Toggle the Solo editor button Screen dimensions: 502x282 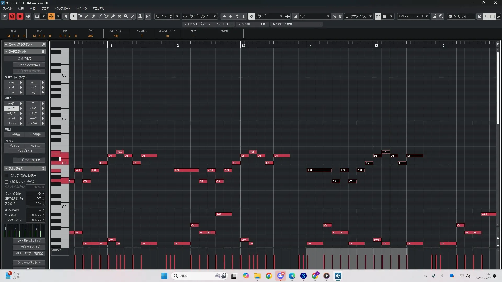12,16
